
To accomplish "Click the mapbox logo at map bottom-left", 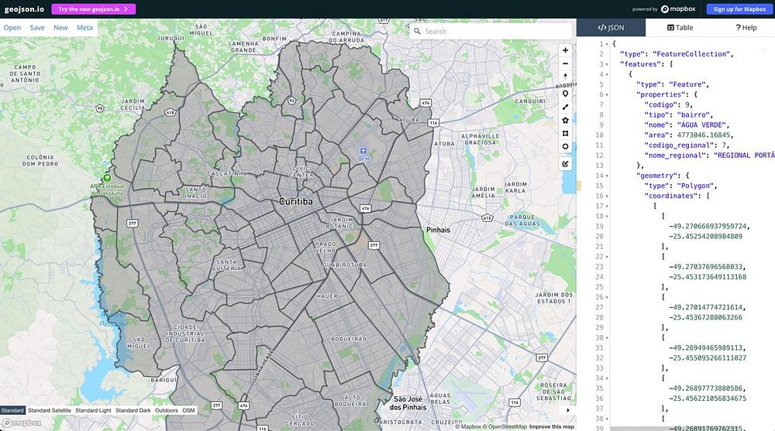I will coord(22,423).
